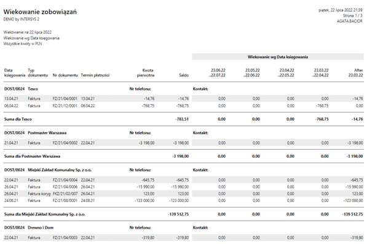Click the 'Saldo' column header
Viewport: 372px width, 244px height.
coord(184,75)
